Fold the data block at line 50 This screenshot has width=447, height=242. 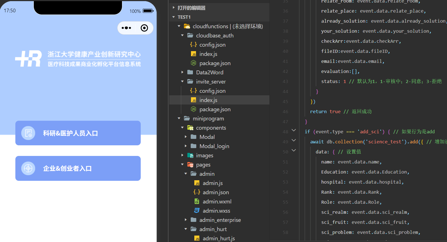[294, 150]
